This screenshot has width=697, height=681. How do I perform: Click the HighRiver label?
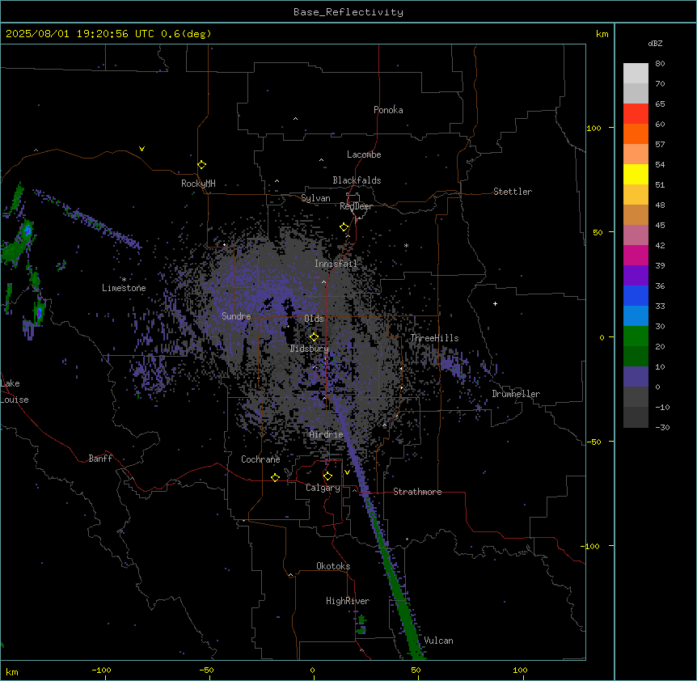348,601
